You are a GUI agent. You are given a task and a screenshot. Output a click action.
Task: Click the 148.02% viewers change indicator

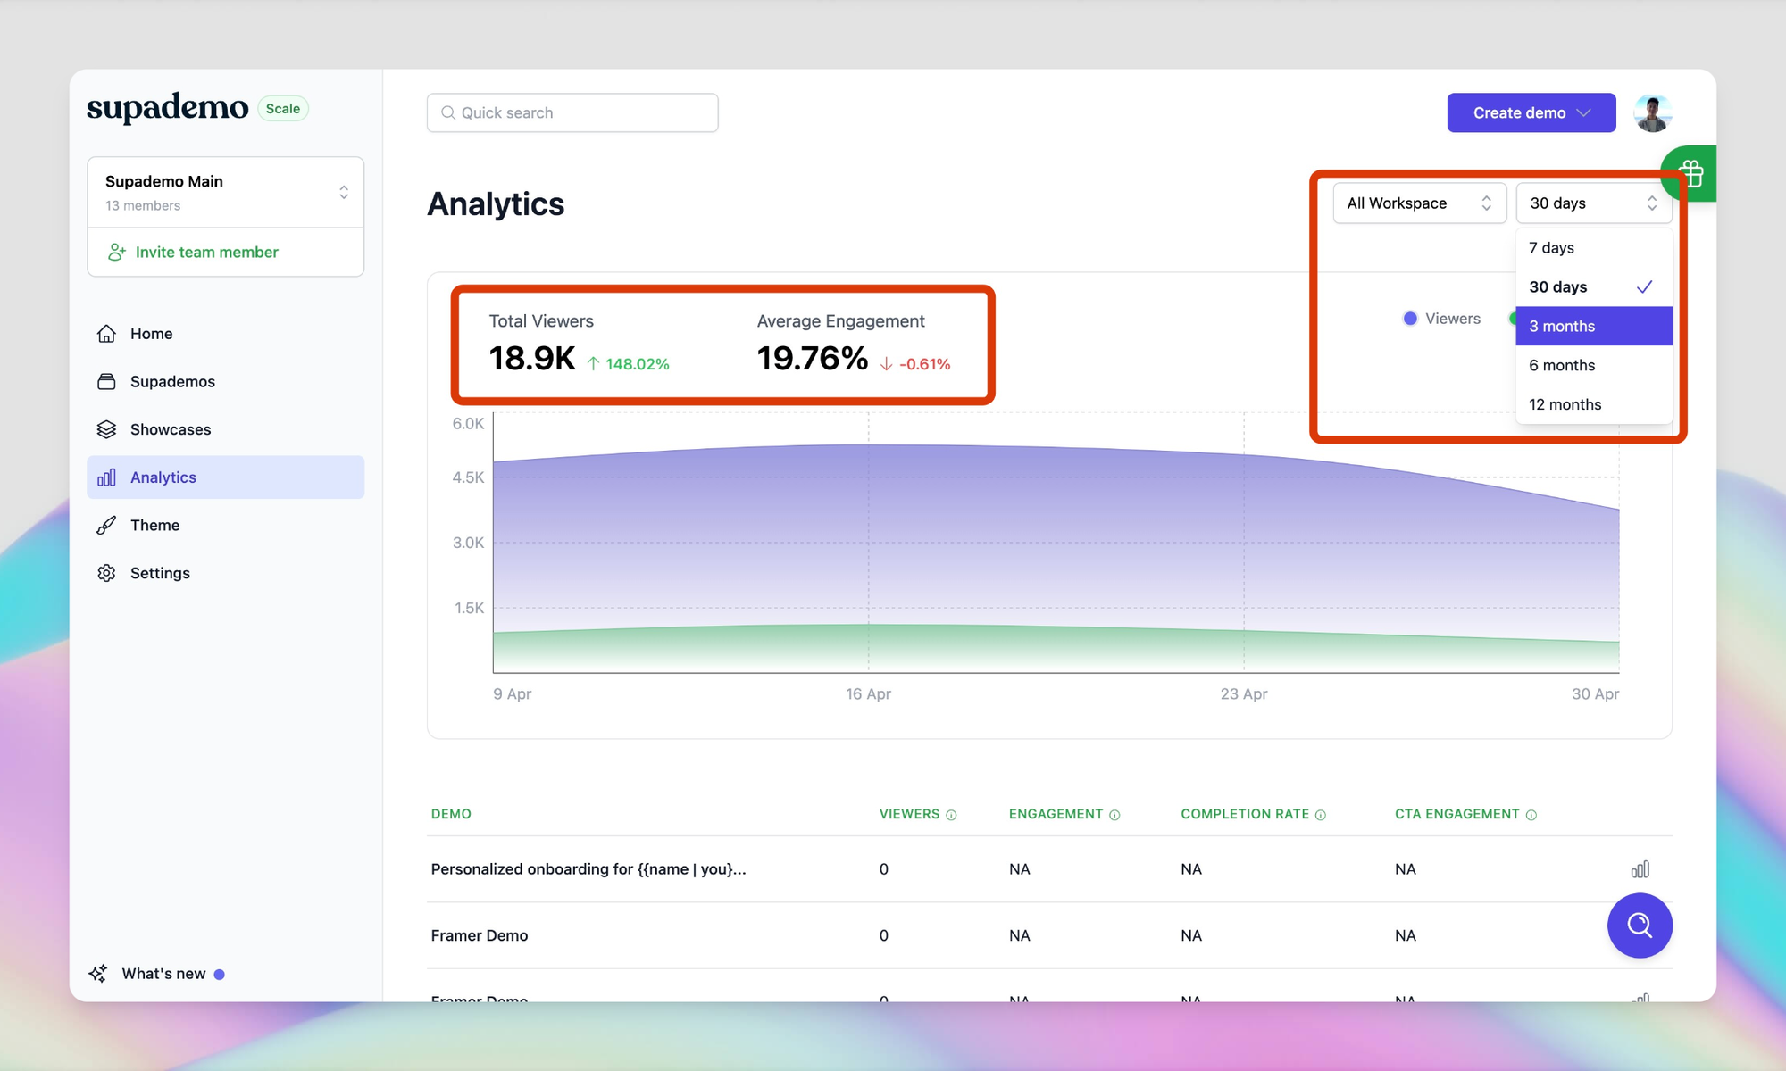628,364
